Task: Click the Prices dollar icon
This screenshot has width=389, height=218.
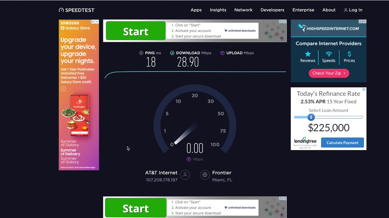Action: (349, 54)
